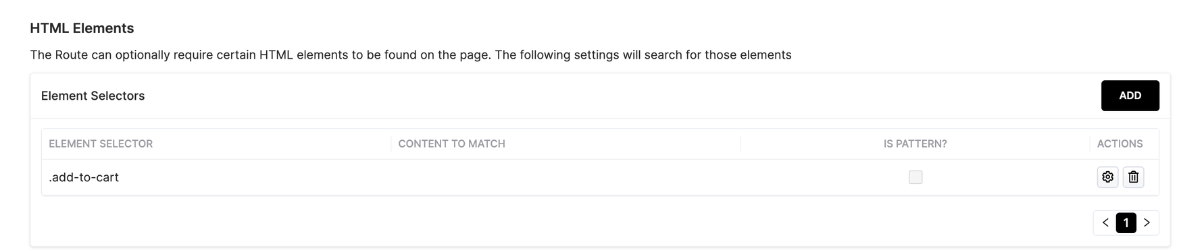This screenshot has height=252, width=1181.
Task: Sort by the ELEMENT SELECTOR column header
Action: point(101,144)
